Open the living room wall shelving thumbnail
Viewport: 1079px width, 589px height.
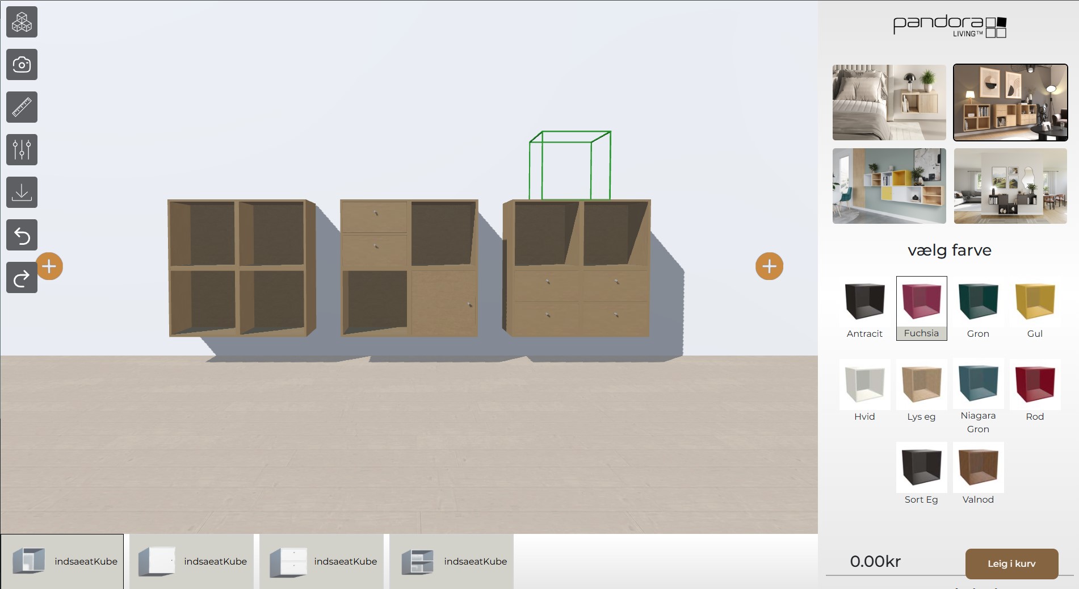click(x=1010, y=102)
